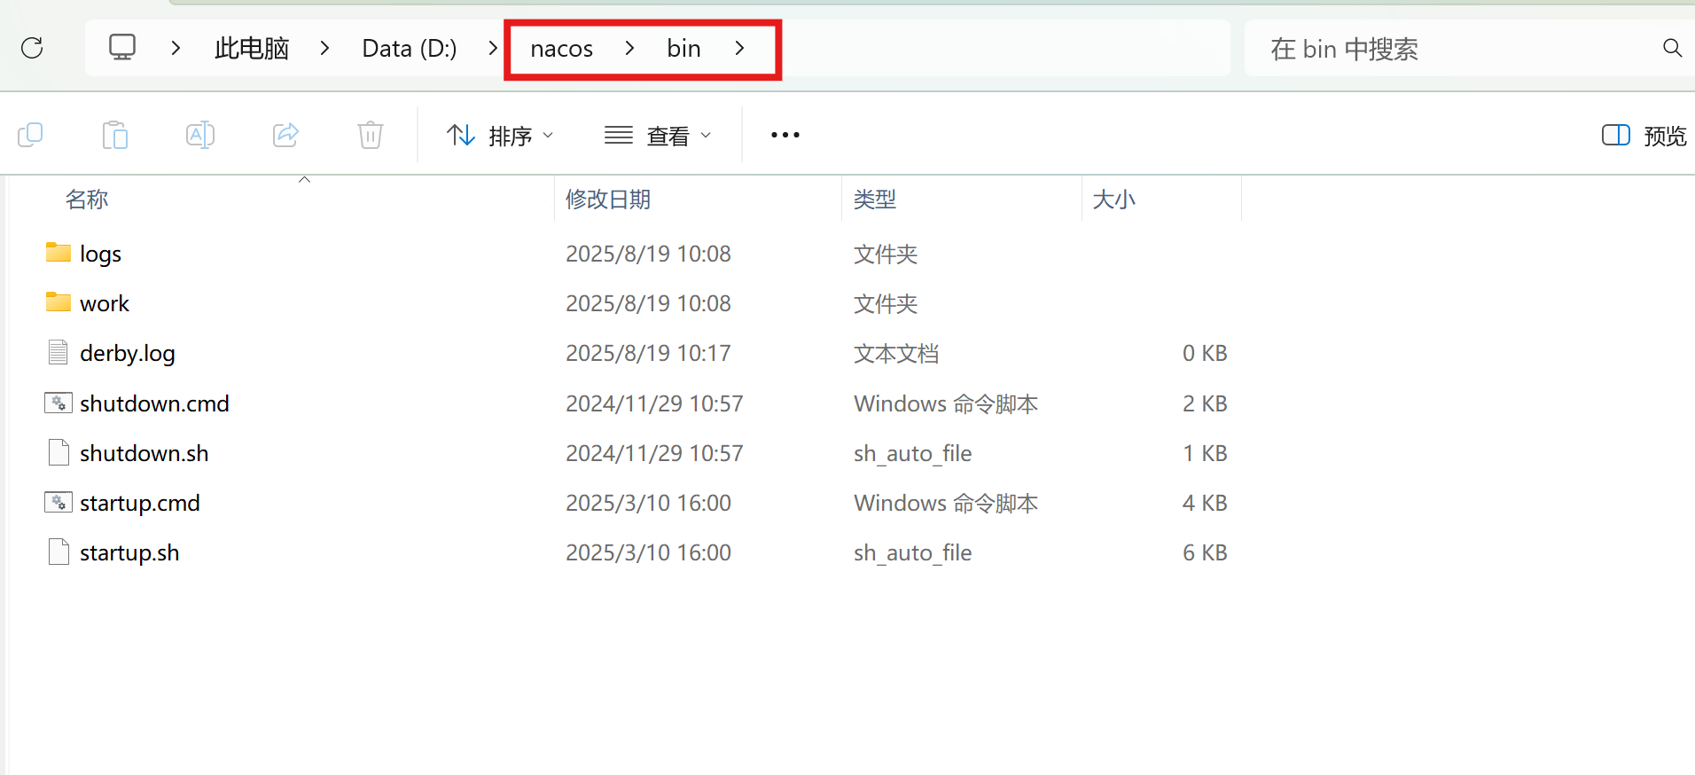
Task: Click the 文本文档 type cell
Action: (x=896, y=353)
